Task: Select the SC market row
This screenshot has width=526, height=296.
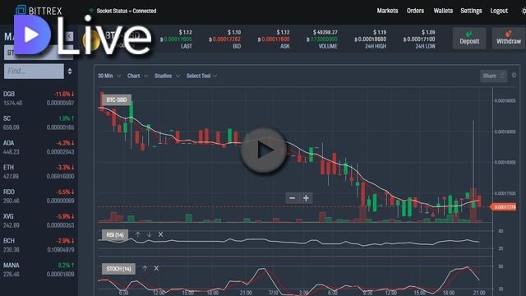Action: point(39,123)
